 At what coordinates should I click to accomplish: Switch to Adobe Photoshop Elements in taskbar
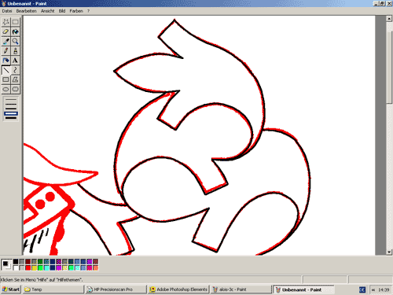pos(178,289)
